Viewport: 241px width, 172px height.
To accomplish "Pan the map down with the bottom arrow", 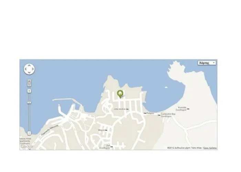I will pyautogui.click(x=29, y=73).
